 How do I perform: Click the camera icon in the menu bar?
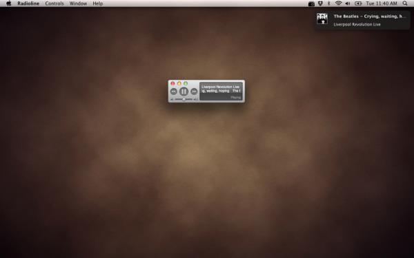312,3
